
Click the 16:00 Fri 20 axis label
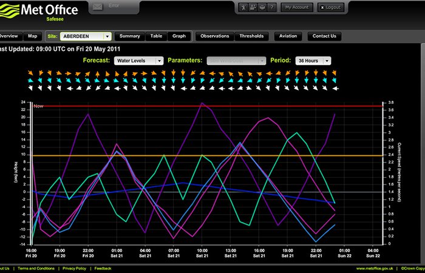(x=31, y=253)
